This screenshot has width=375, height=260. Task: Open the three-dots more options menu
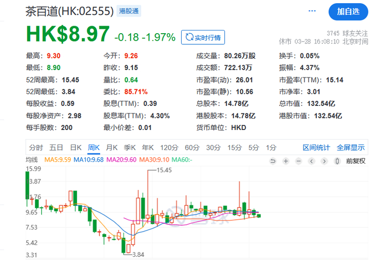(x=312, y=11)
